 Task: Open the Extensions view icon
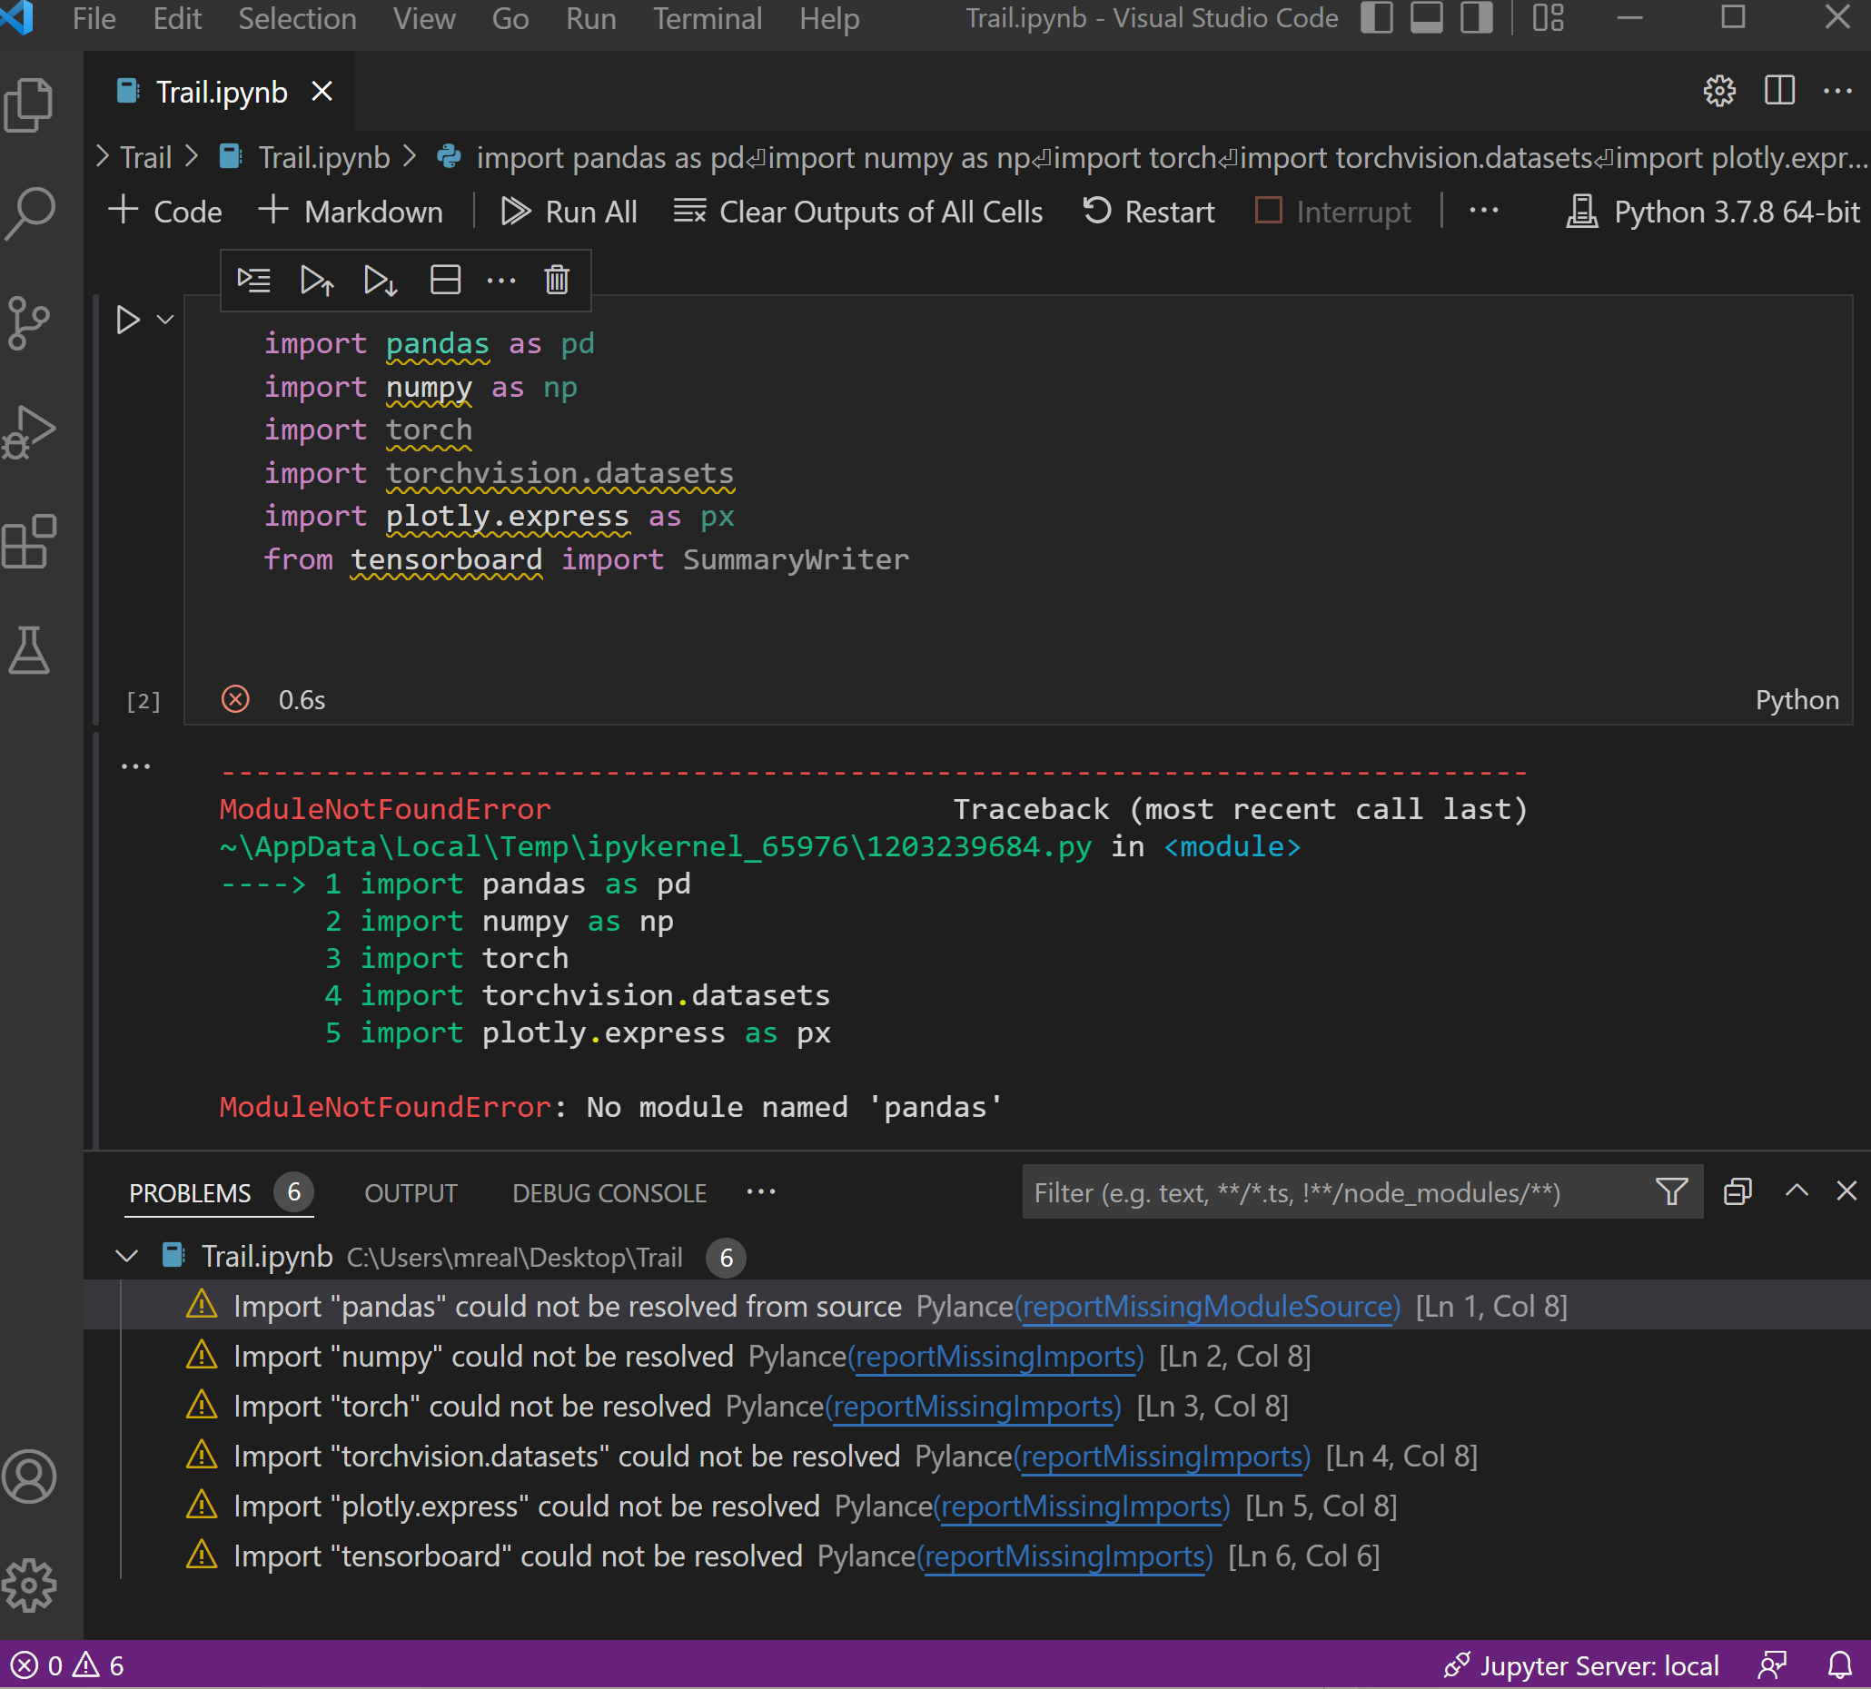[30, 541]
